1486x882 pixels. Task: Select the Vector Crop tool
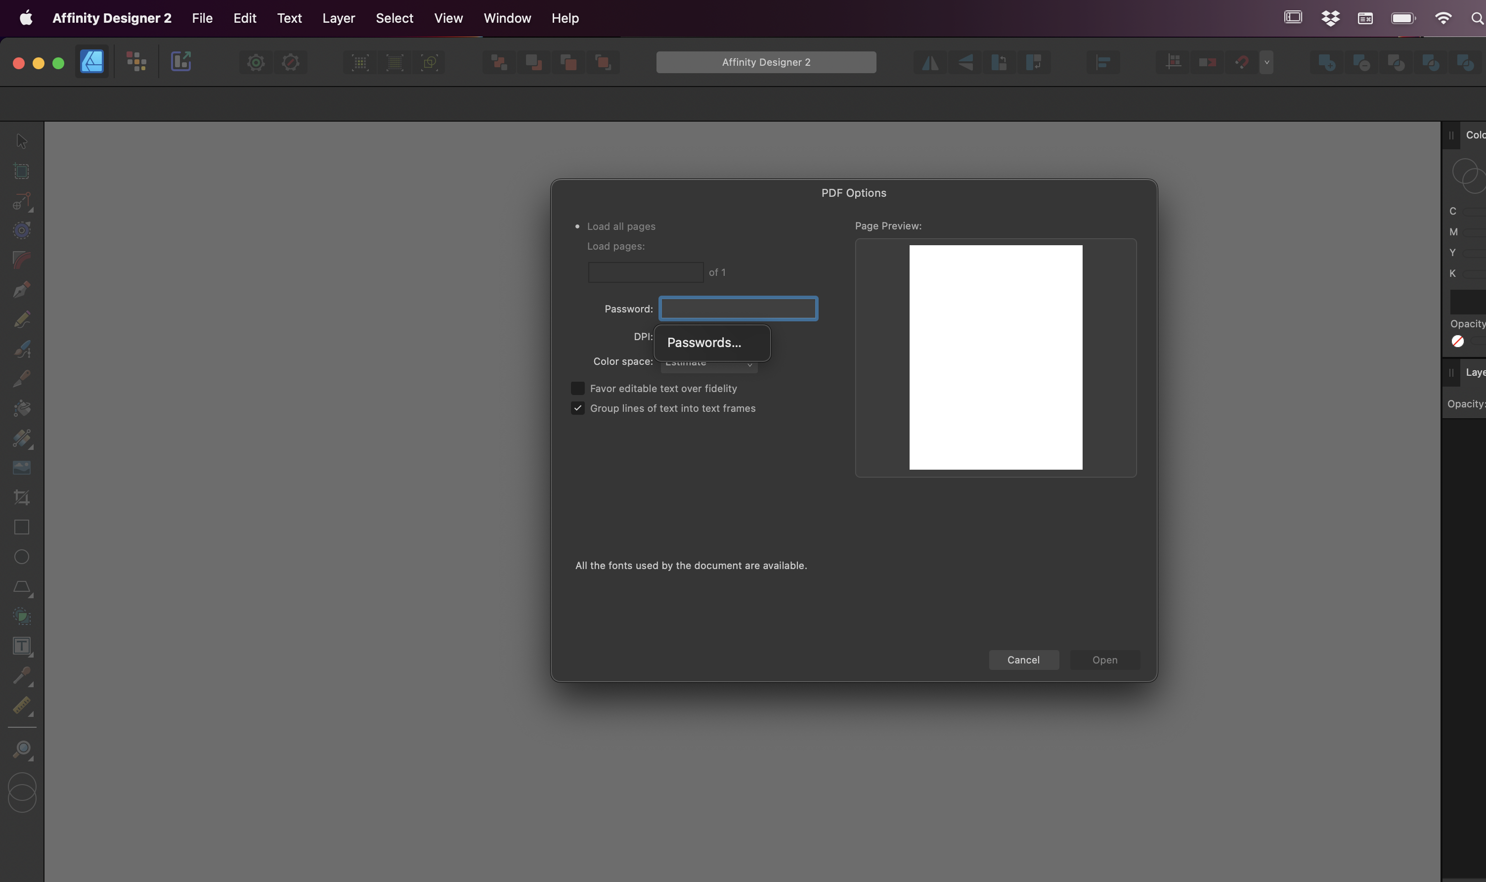tap(21, 497)
